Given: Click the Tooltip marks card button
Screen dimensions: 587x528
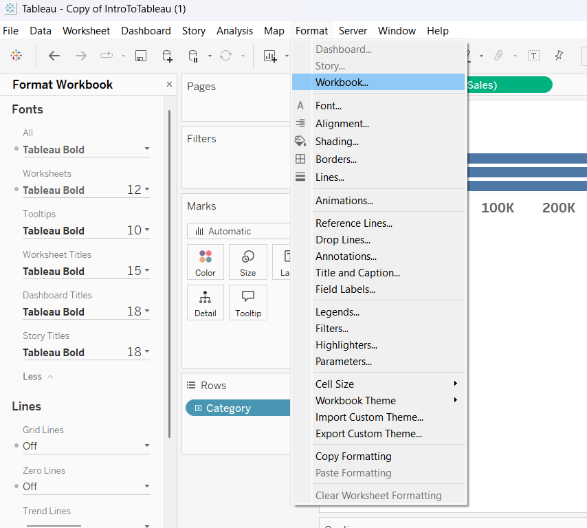Looking at the screenshot, I should [248, 302].
